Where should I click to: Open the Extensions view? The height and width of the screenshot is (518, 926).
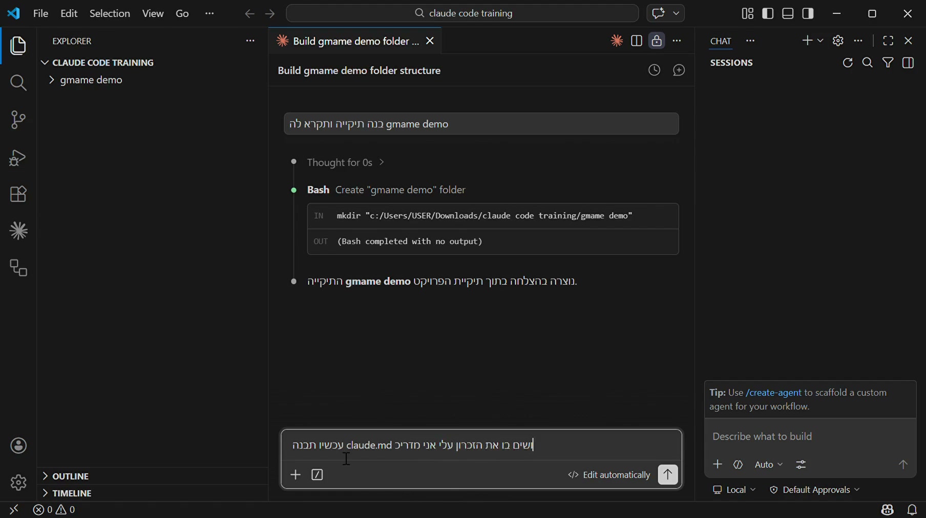[x=18, y=194]
